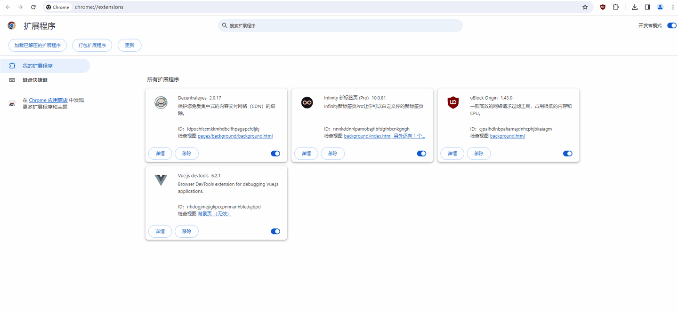Focus the search extensions field
This screenshot has height=312, width=678.
(340, 25)
